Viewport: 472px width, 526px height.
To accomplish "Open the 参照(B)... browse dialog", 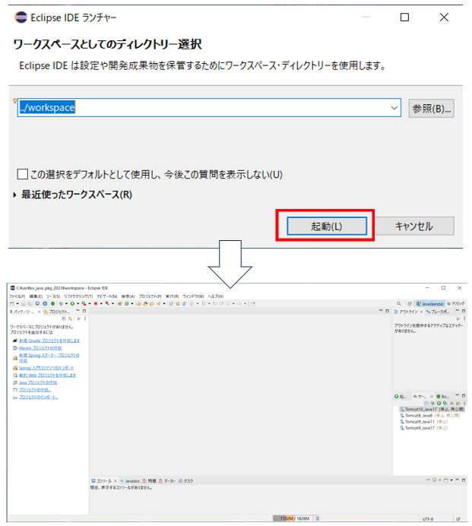I will click(431, 108).
